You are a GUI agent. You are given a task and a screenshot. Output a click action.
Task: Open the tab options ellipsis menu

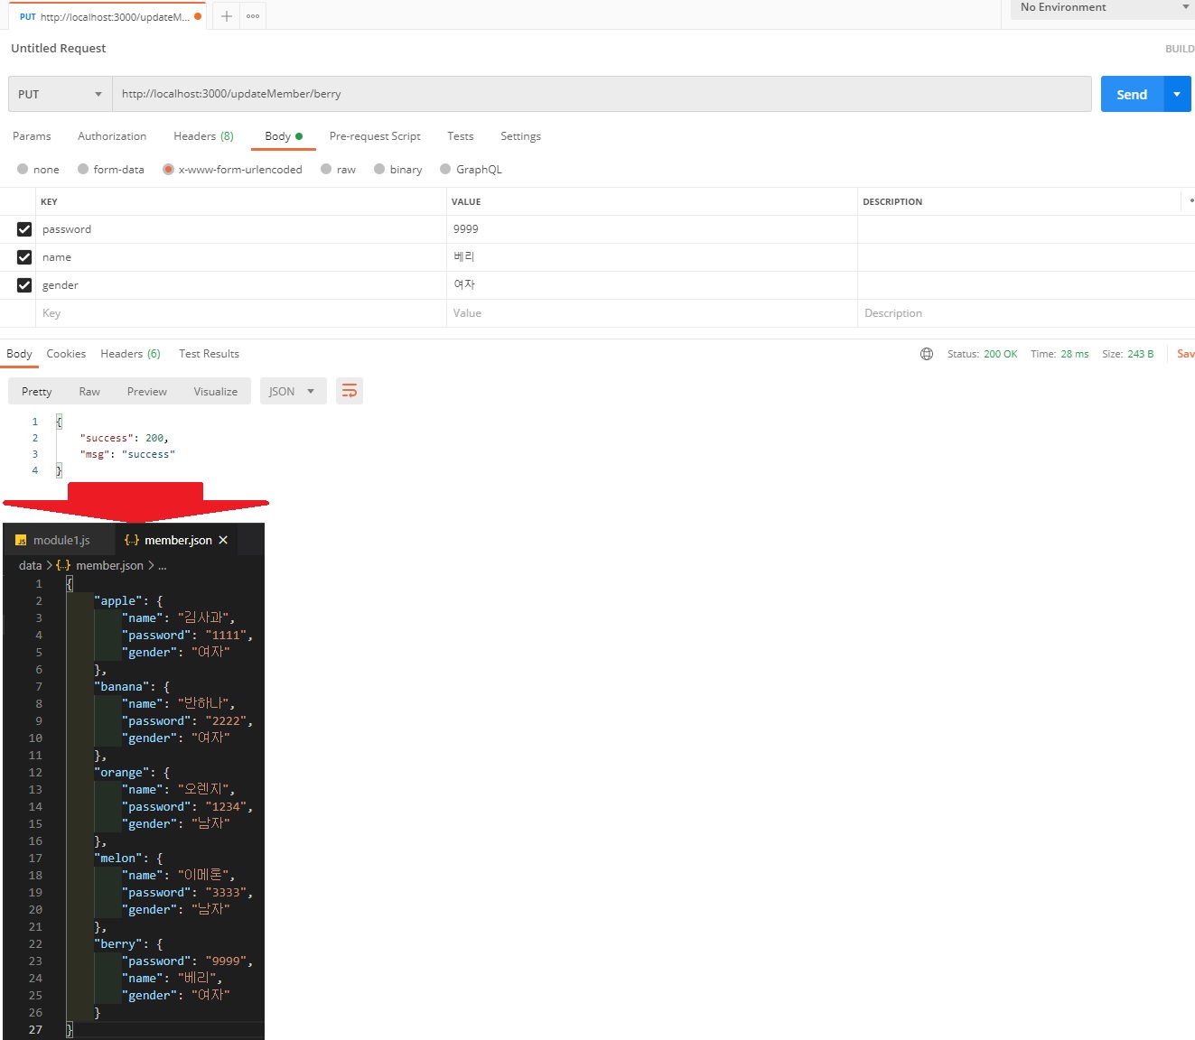[x=253, y=16]
